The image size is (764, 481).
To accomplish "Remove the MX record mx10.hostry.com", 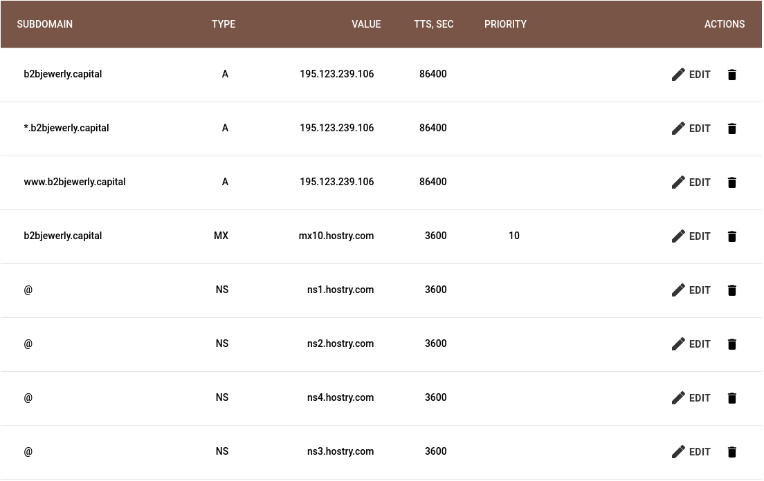I will pyautogui.click(x=732, y=236).
